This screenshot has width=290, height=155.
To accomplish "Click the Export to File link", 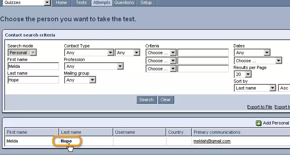I will (260, 107).
